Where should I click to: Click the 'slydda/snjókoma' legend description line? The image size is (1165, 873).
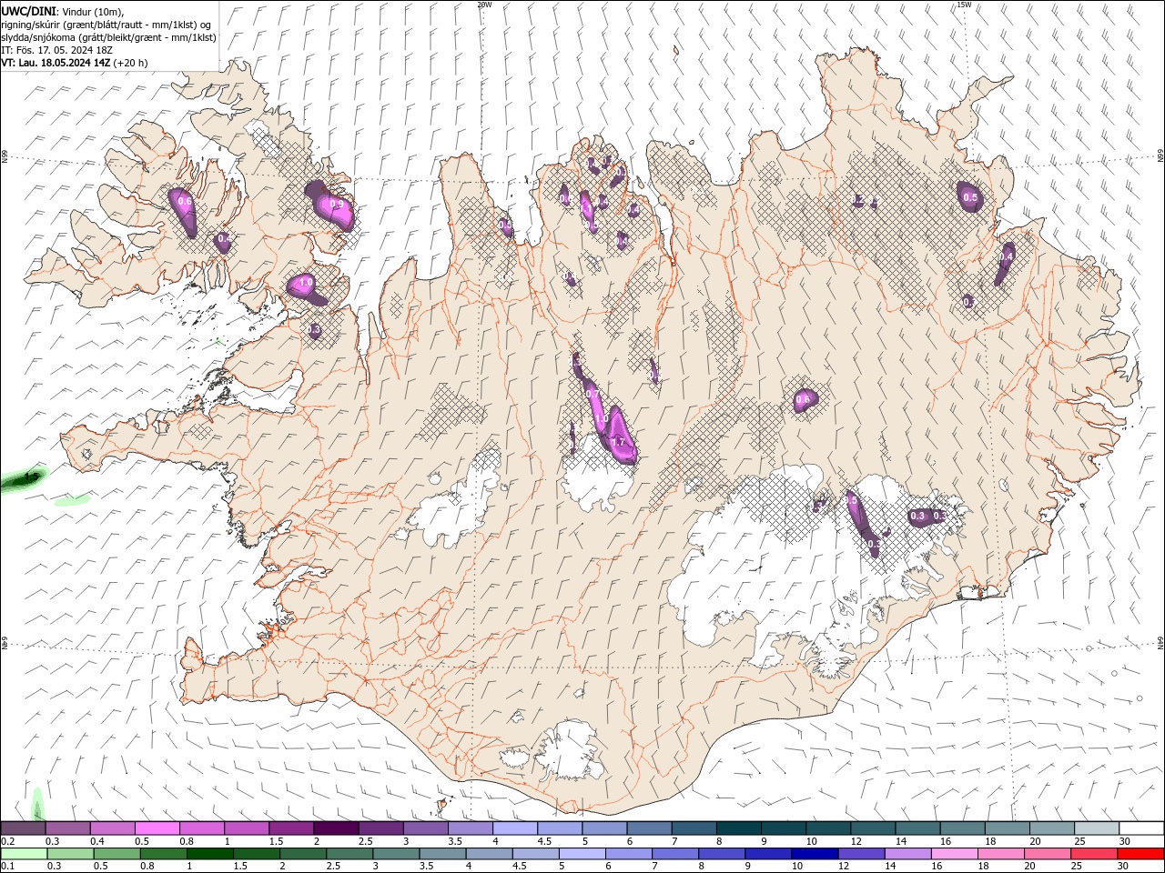109,37
